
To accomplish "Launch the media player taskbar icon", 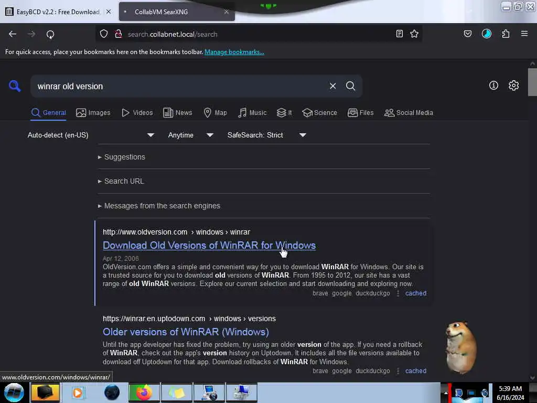I will pos(78,393).
